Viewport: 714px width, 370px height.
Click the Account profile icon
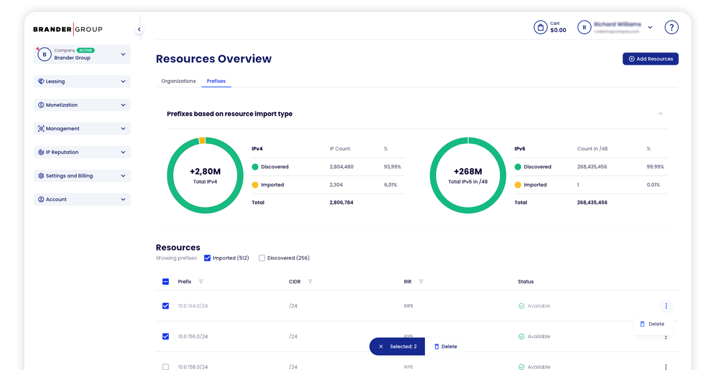tap(39, 199)
